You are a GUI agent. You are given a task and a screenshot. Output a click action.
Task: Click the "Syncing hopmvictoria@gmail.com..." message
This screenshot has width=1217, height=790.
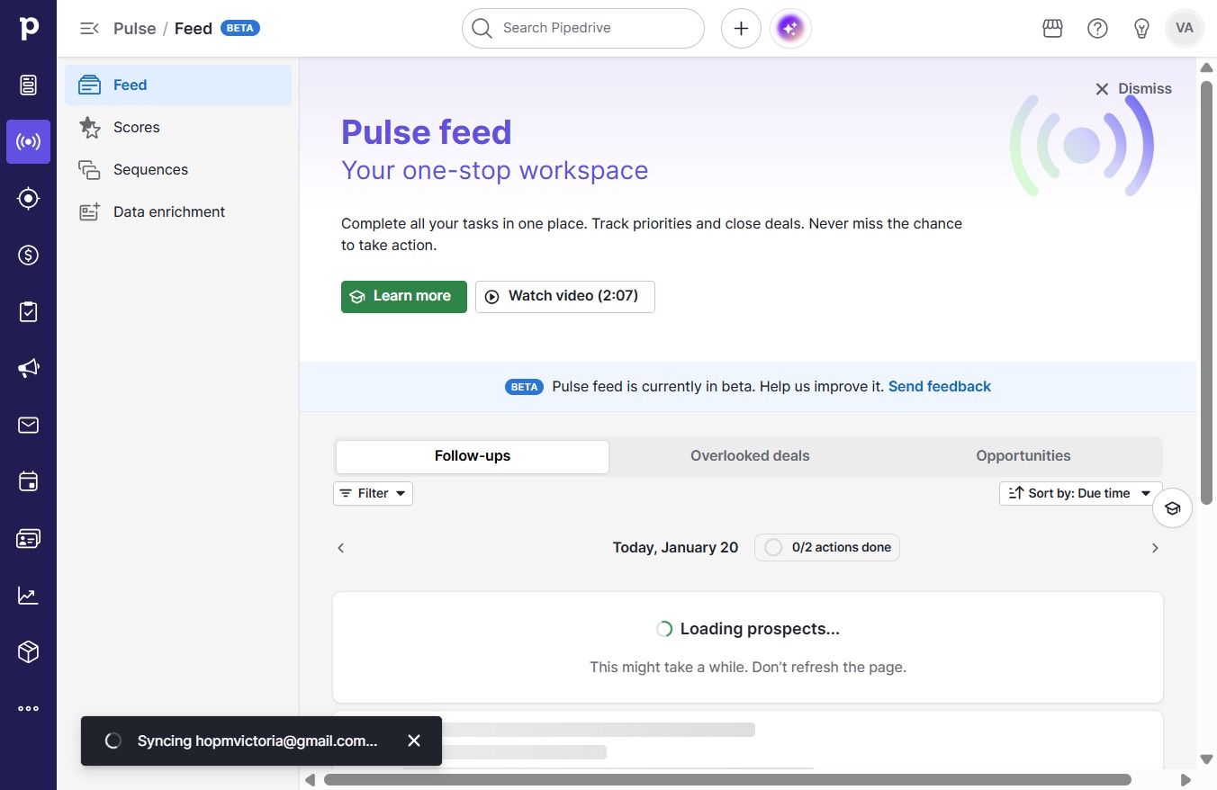point(257,741)
